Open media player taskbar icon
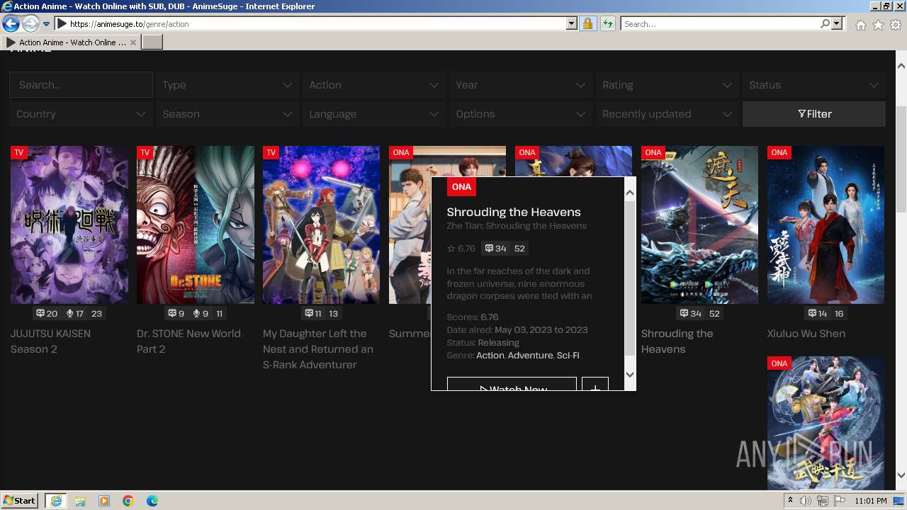907x510 pixels. pos(104,501)
